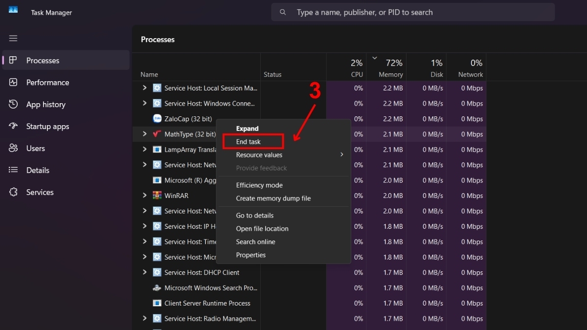Expand Service Host: IP H row

(x=144, y=226)
